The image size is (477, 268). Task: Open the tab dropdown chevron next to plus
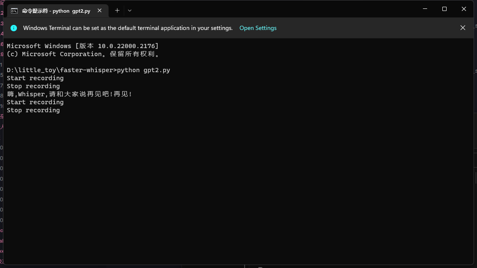click(x=129, y=11)
